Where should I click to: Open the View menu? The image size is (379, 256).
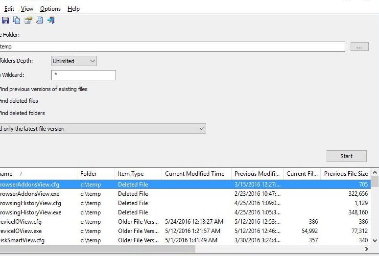click(27, 9)
